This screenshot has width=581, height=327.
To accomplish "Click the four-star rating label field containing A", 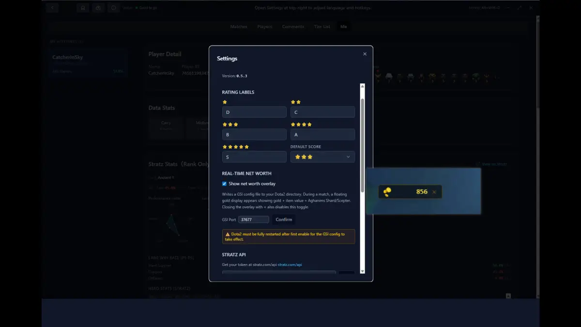I will point(322,135).
